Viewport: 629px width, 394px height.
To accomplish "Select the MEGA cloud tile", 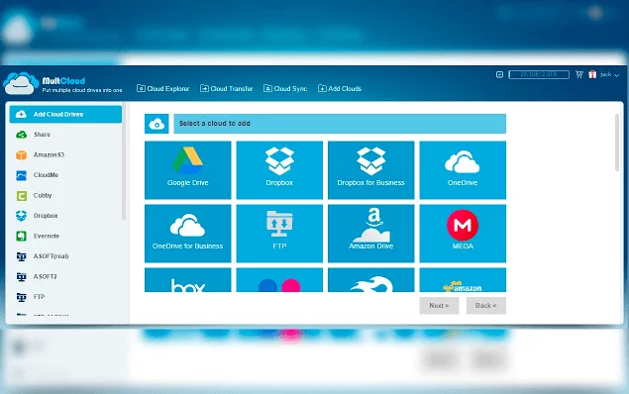I will pos(463,234).
